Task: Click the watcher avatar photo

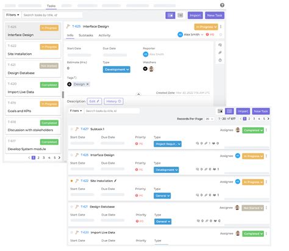Action: (x=151, y=69)
